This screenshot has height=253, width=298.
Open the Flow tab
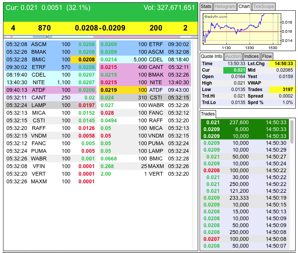[267, 56]
